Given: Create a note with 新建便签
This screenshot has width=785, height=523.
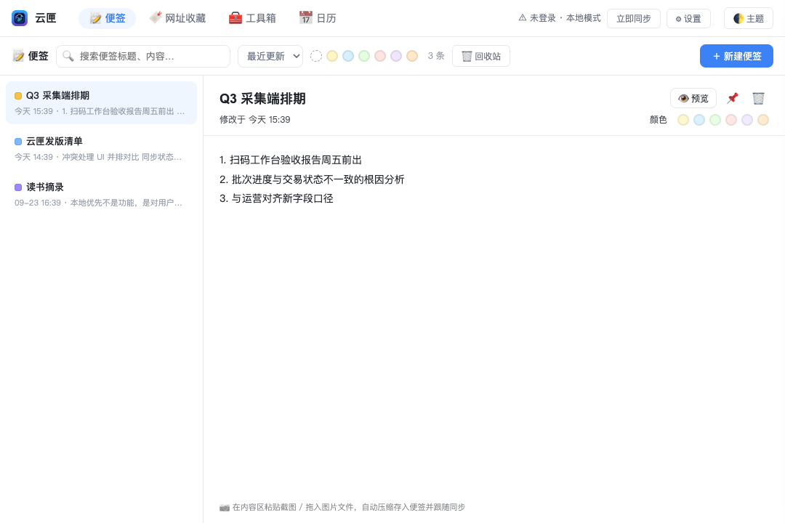Looking at the screenshot, I should click(x=736, y=56).
